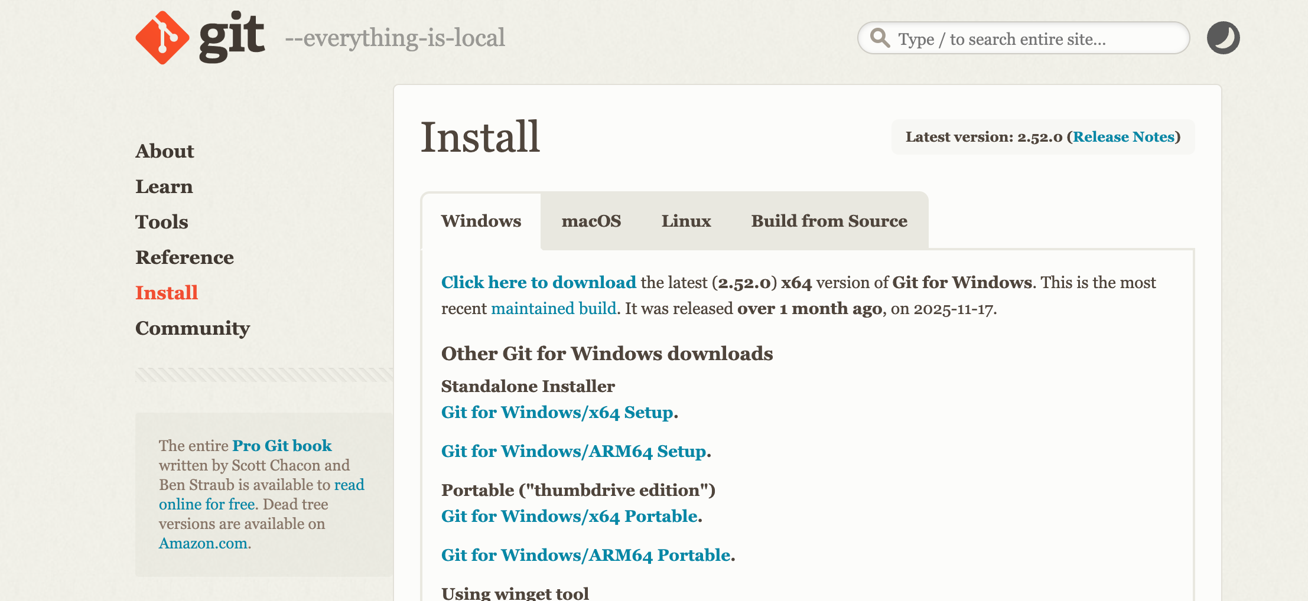Focus the site search input field
Image resolution: width=1308 pixels, height=601 pixels.
(x=1023, y=38)
